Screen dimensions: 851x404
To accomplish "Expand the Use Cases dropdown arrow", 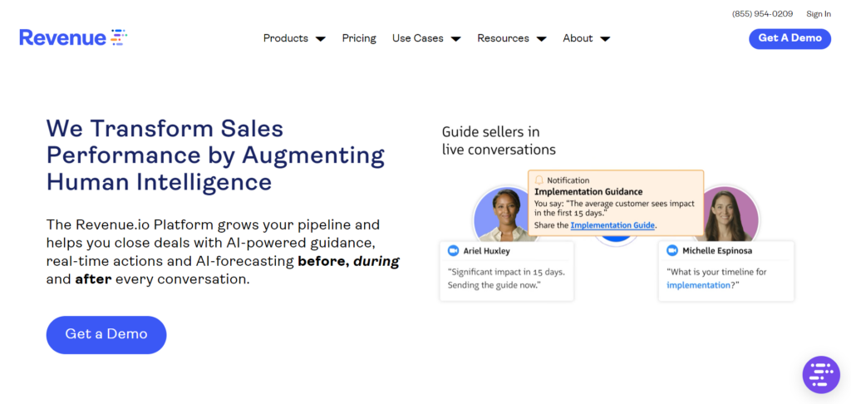I will pos(456,39).
